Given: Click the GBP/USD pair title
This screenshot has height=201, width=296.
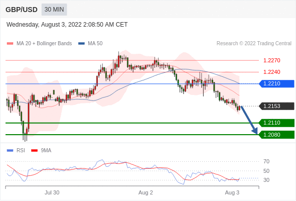Looking at the screenshot, I should point(22,10).
